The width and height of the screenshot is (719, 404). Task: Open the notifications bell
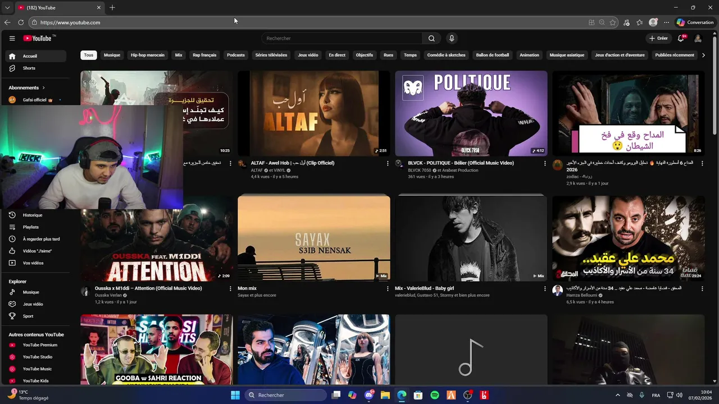(681, 38)
